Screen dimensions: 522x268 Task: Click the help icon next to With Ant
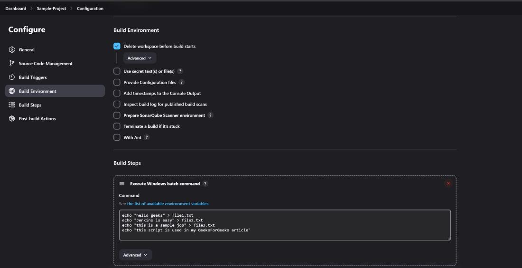(x=147, y=137)
